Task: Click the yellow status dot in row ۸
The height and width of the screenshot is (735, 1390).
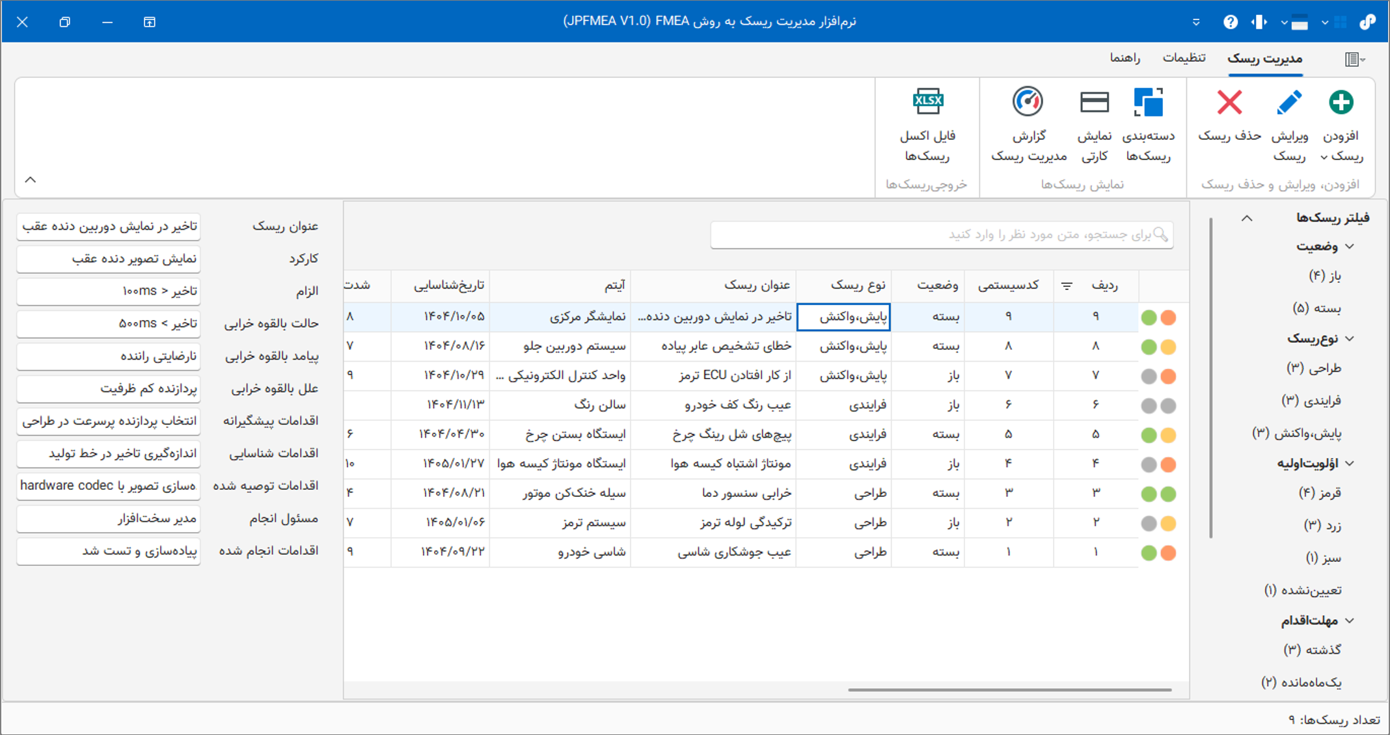Action: [x=1168, y=347]
